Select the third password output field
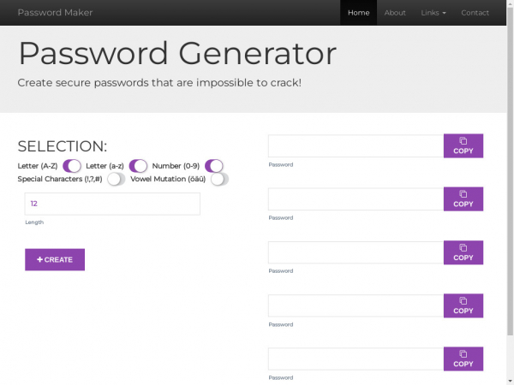514x385 pixels. click(x=355, y=252)
